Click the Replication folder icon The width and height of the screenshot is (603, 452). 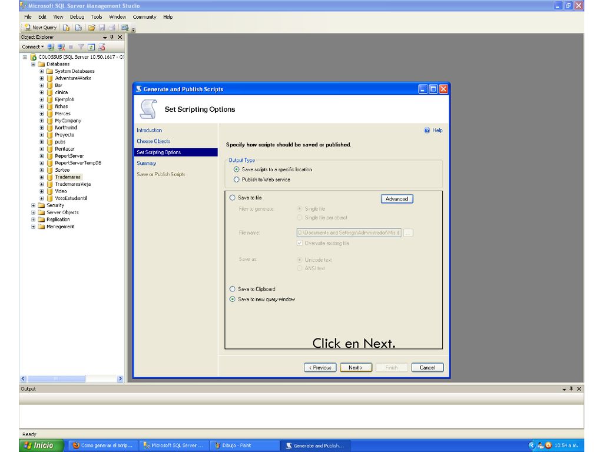[42, 220]
